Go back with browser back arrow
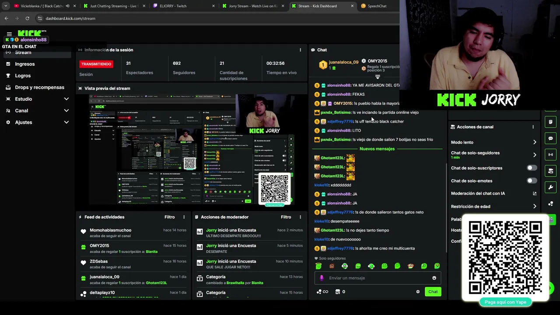 [x=6, y=18]
